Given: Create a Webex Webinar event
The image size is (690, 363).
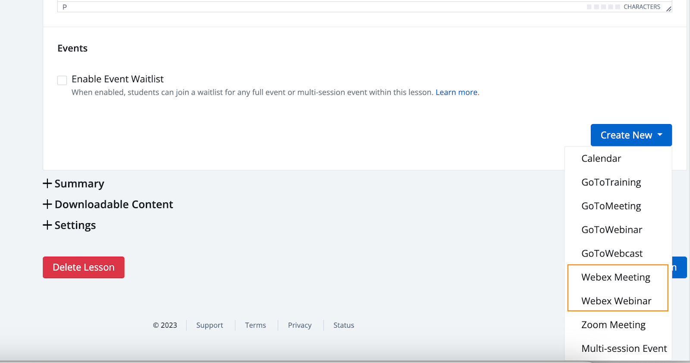Looking at the screenshot, I should point(616,301).
